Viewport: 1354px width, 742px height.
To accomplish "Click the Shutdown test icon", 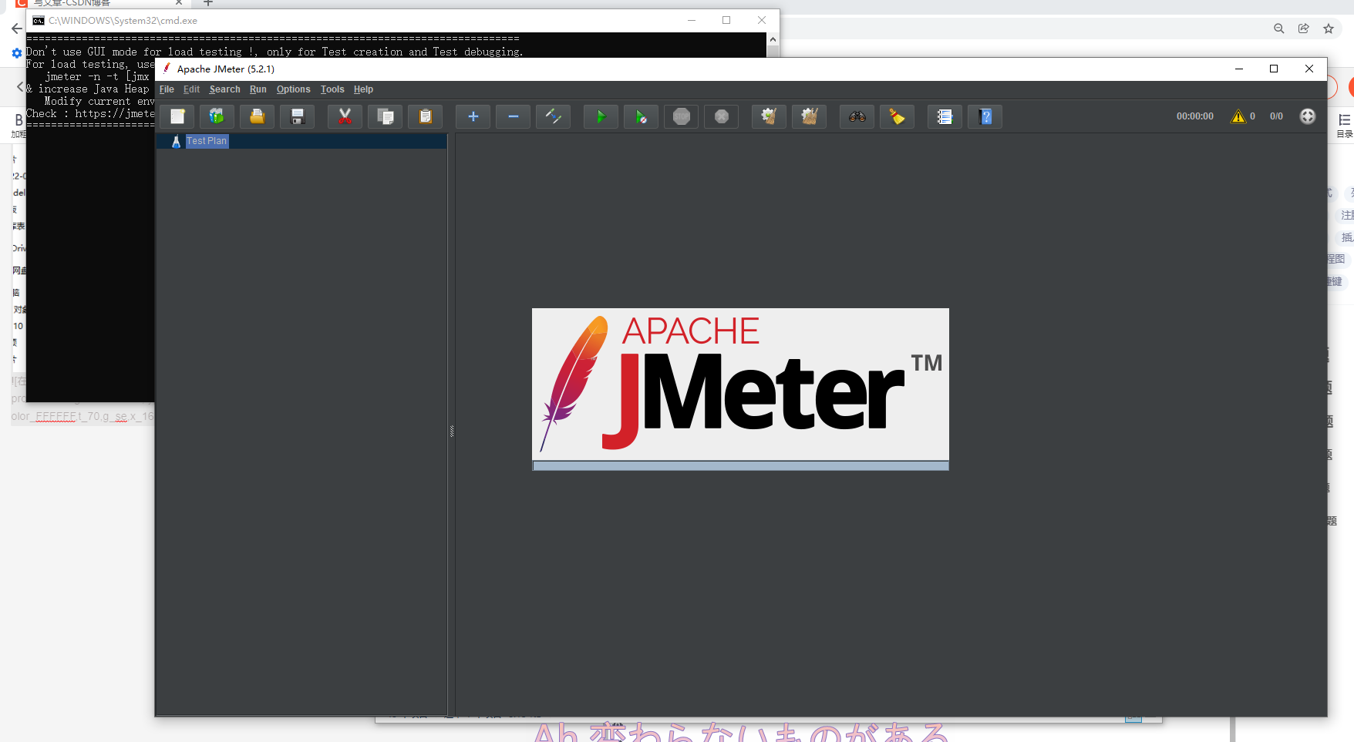I will [721, 116].
